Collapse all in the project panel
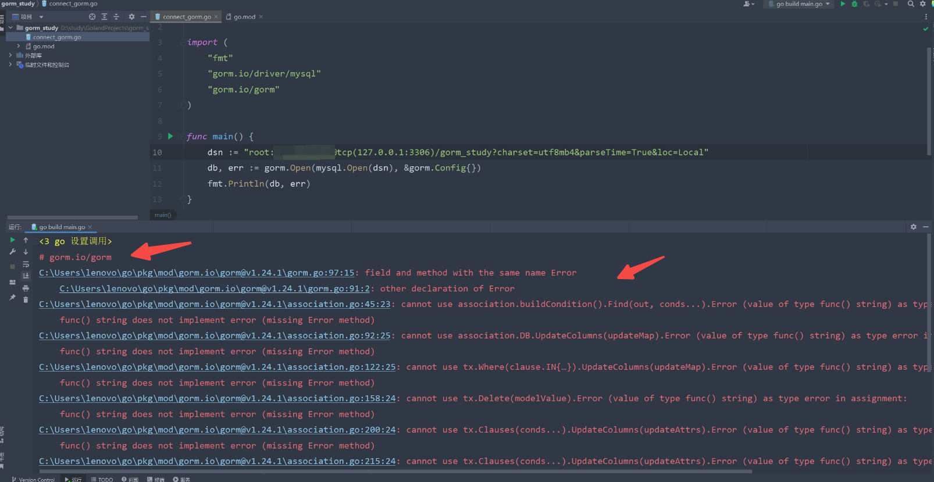934x482 pixels. (x=116, y=17)
